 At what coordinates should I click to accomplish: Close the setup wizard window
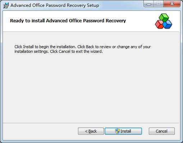[x=172, y=4]
